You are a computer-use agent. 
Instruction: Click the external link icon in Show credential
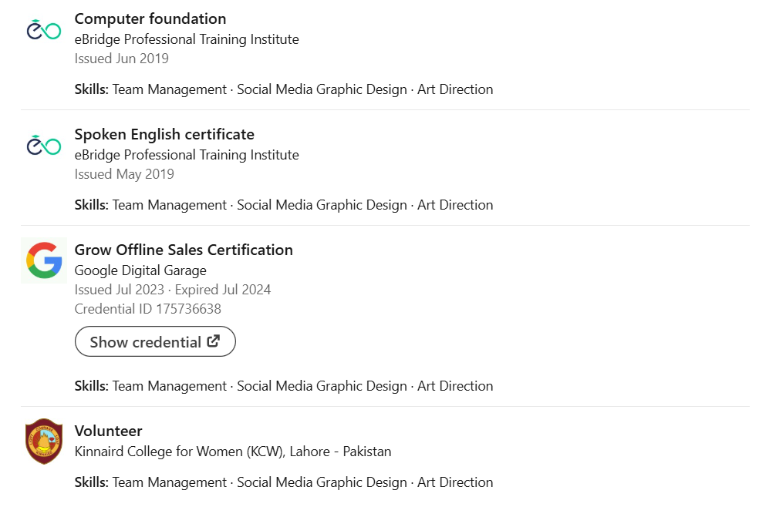point(214,341)
